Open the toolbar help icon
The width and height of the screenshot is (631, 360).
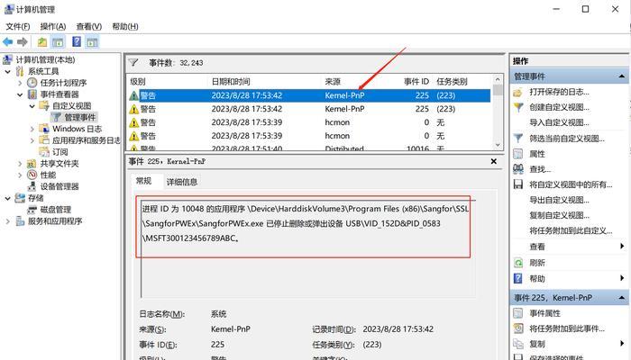point(77,41)
